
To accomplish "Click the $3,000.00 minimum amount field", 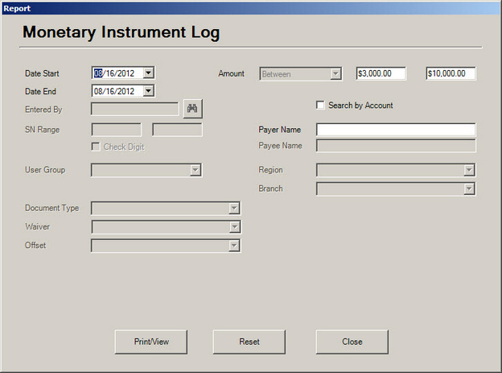I will (x=381, y=73).
